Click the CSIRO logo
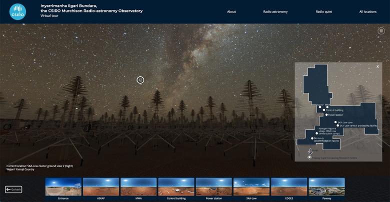The image size is (390, 202). [x=17, y=11]
